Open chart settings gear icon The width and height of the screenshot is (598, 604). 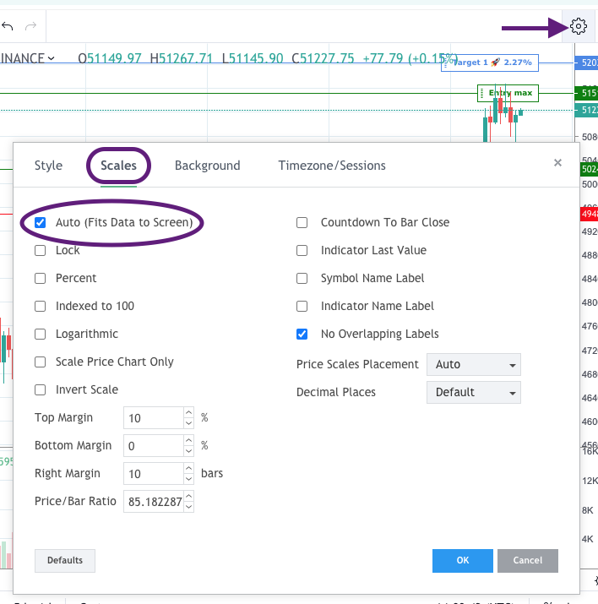(x=579, y=26)
